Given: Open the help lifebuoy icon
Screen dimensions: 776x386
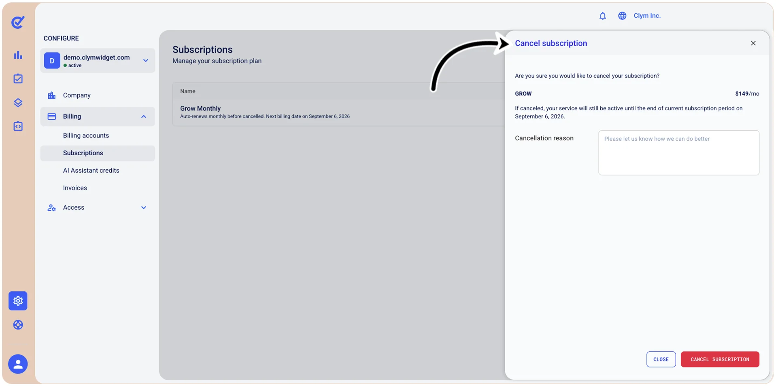Looking at the screenshot, I should coord(18,325).
